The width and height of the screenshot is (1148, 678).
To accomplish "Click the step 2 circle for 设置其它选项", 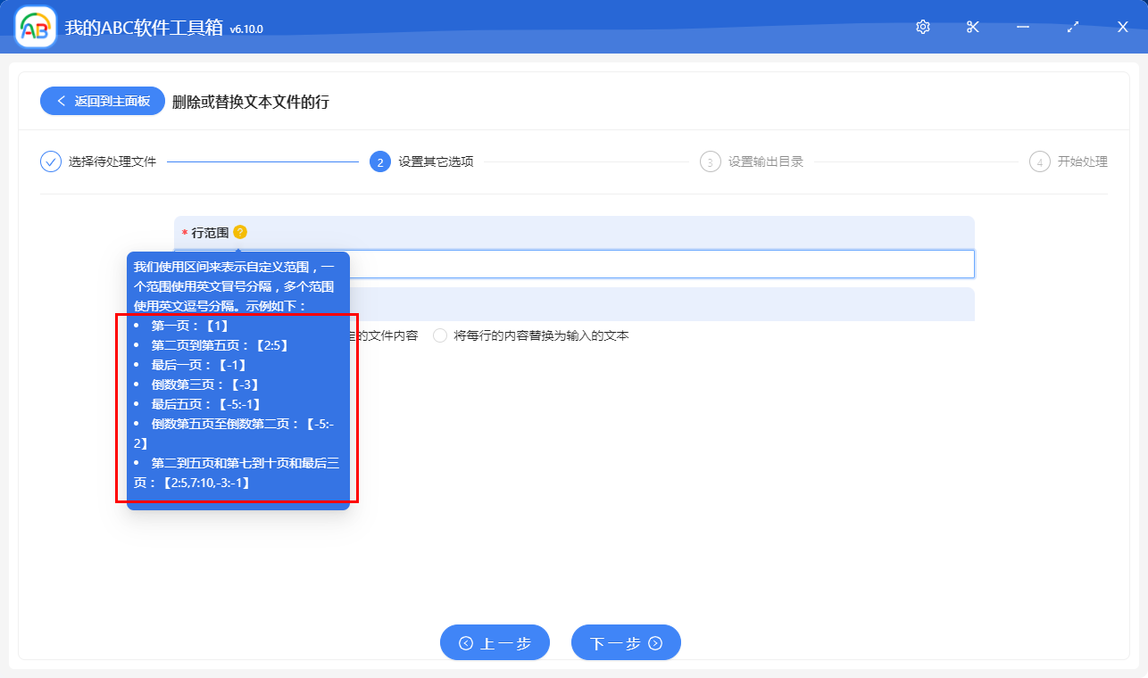I will (379, 161).
